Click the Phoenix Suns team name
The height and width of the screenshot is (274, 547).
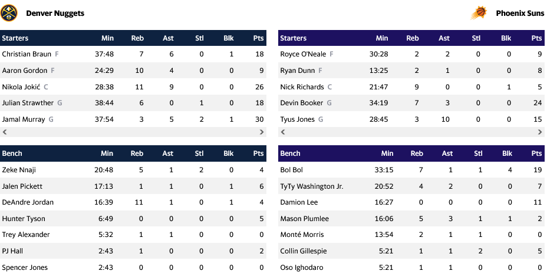pyautogui.click(x=520, y=13)
